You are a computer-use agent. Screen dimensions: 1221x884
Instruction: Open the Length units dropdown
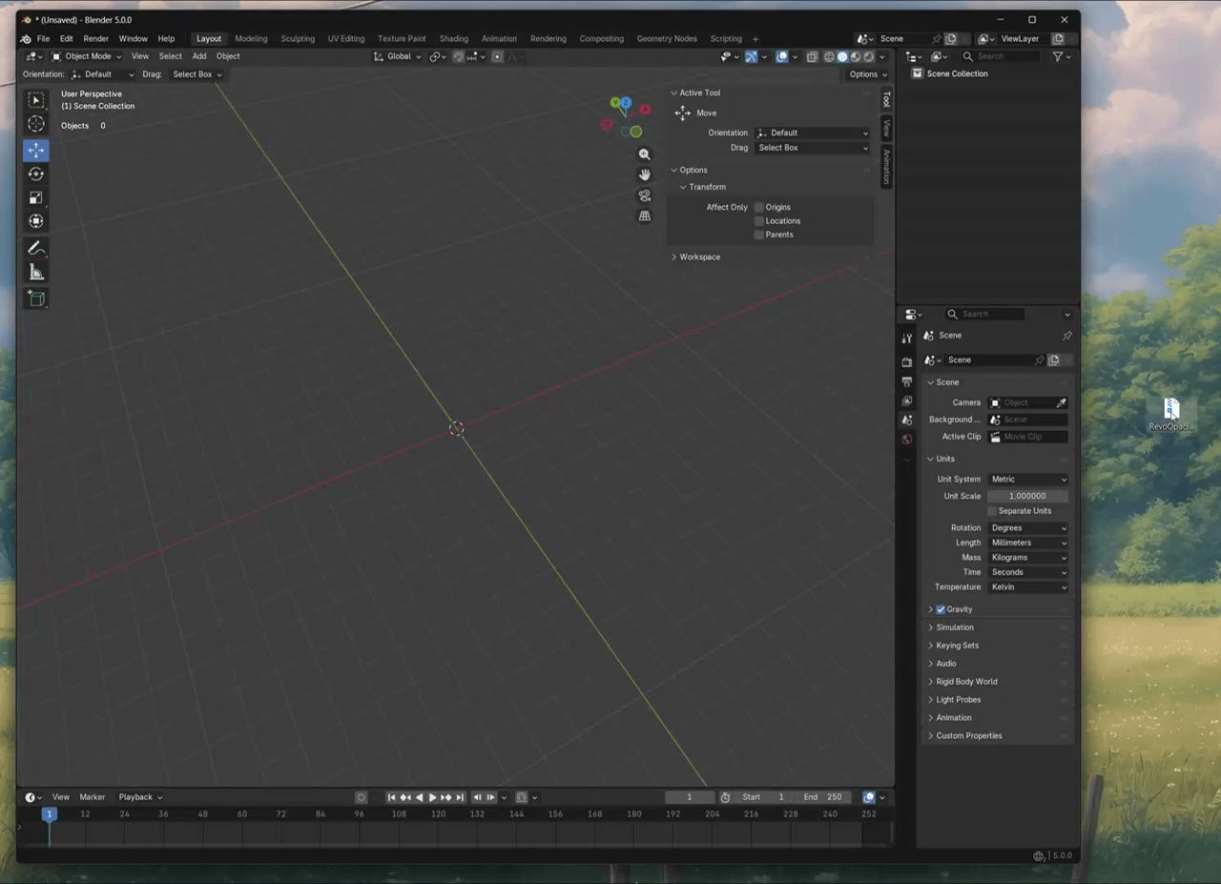click(1027, 543)
